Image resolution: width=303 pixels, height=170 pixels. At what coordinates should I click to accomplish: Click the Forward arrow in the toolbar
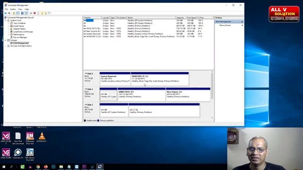(x=9, y=13)
